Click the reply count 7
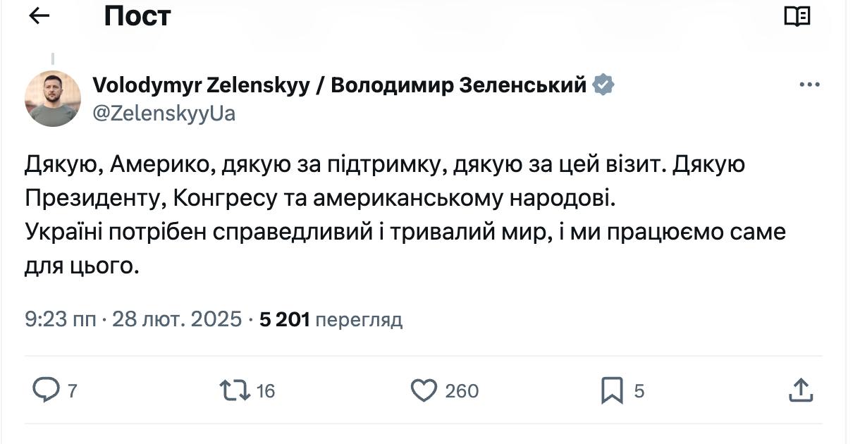860x444 pixels. pos(72,390)
